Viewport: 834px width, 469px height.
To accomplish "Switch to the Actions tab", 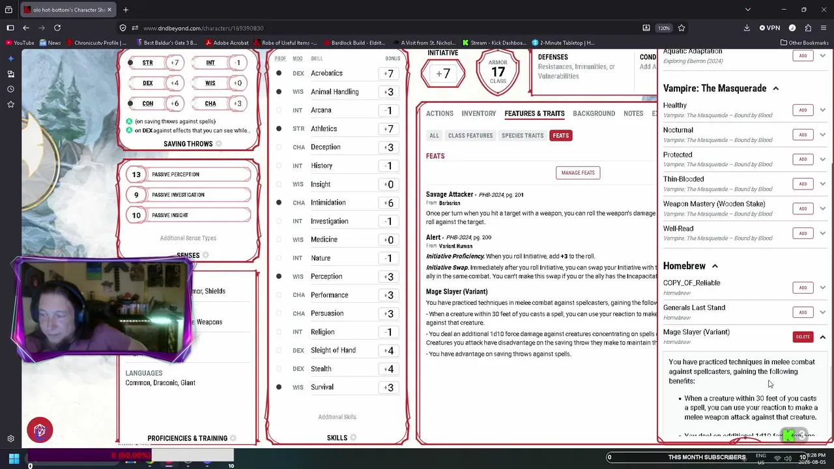I will (x=440, y=113).
